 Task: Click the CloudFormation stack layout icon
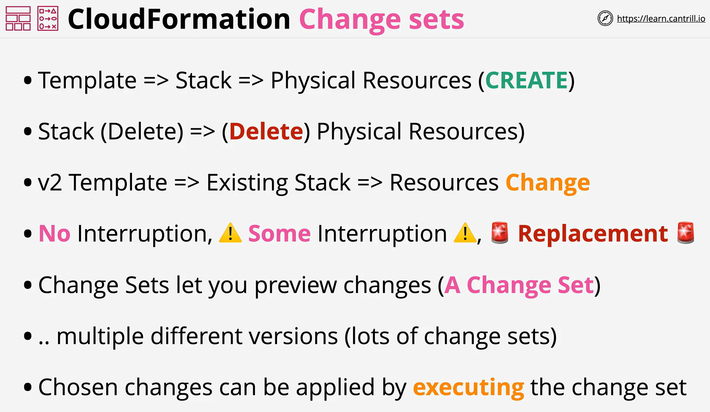(18, 18)
